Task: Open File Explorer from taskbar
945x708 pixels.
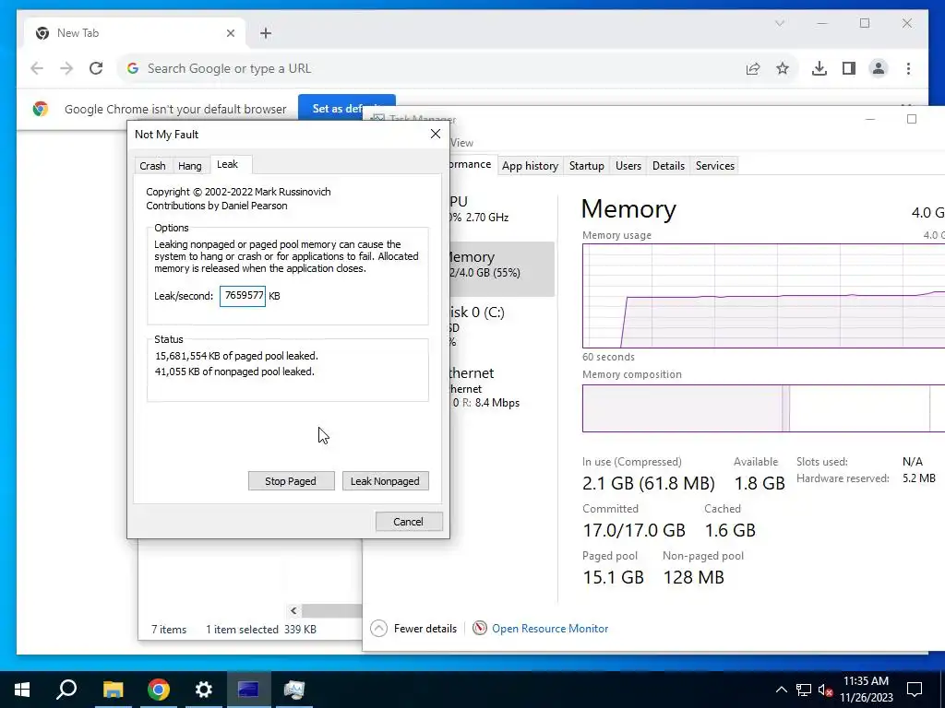Action: pyautogui.click(x=113, y=690)
